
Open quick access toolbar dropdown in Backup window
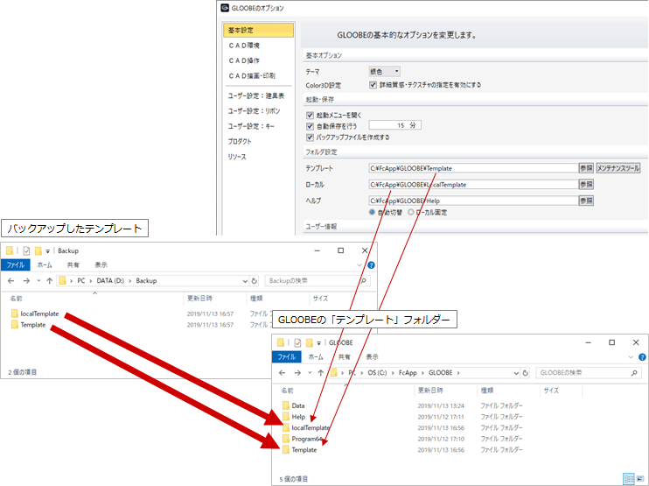click(47, 251)
